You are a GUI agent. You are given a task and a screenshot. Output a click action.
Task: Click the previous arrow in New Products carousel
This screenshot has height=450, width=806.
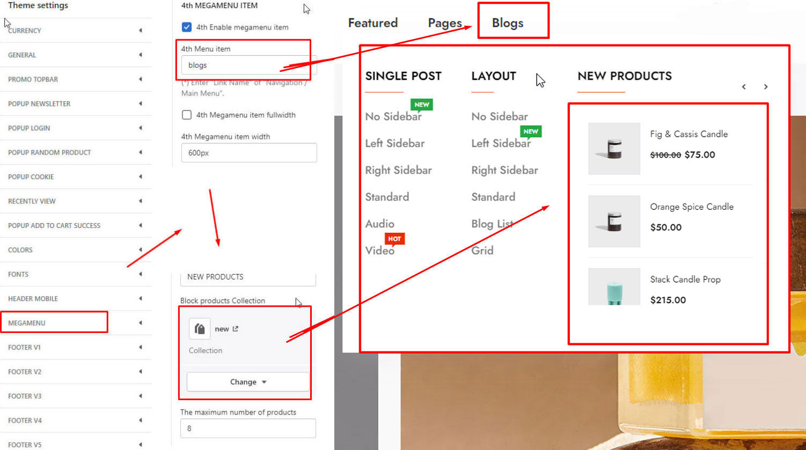(x=744, y=87)
